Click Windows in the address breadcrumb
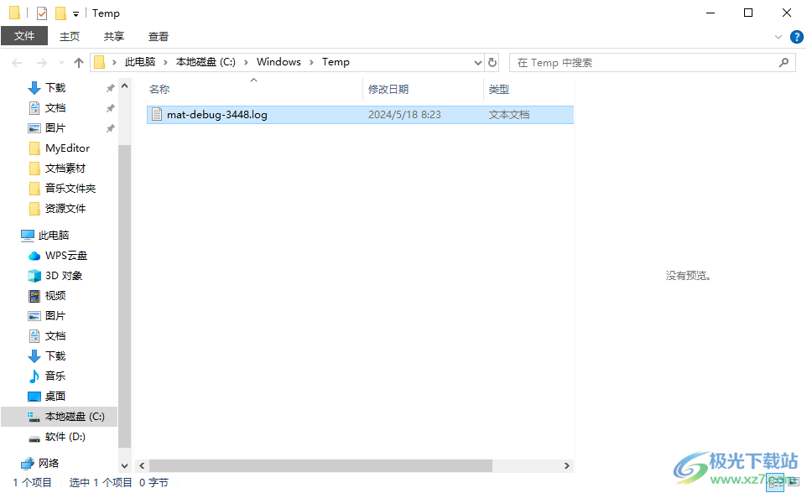Screen dimensions: 807x493 click(x=279, y=62)
